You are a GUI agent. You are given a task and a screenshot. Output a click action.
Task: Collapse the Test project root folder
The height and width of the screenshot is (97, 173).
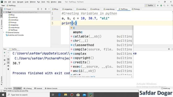4,12
